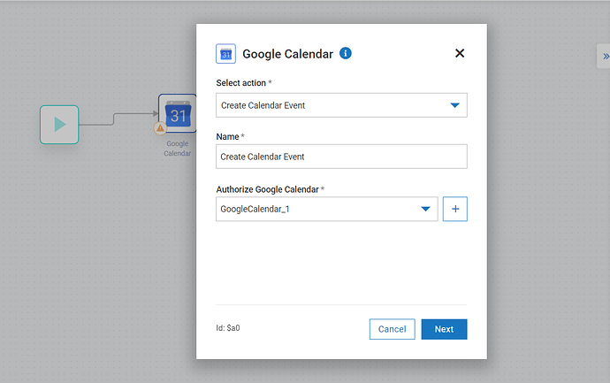
Task: Open the Authorize Google Calendar dropdown
Action: pyautogui.click(x=327, y=209)
